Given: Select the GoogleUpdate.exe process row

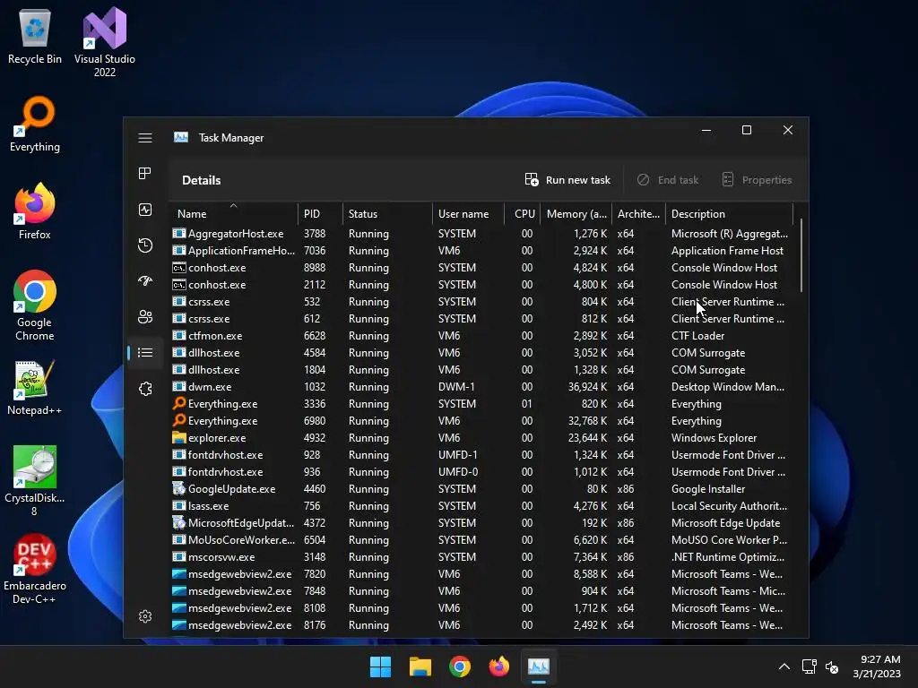Looking at the screenshot, I should point(483,488).
